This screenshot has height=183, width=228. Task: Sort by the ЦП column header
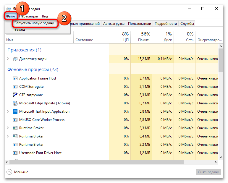pyautogui.click(x=120, y=37)
